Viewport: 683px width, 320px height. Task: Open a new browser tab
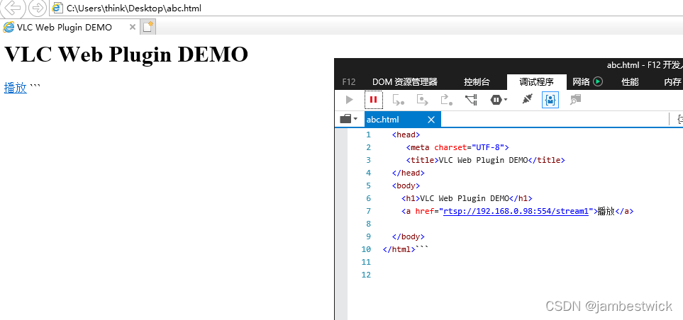(148, 28)
